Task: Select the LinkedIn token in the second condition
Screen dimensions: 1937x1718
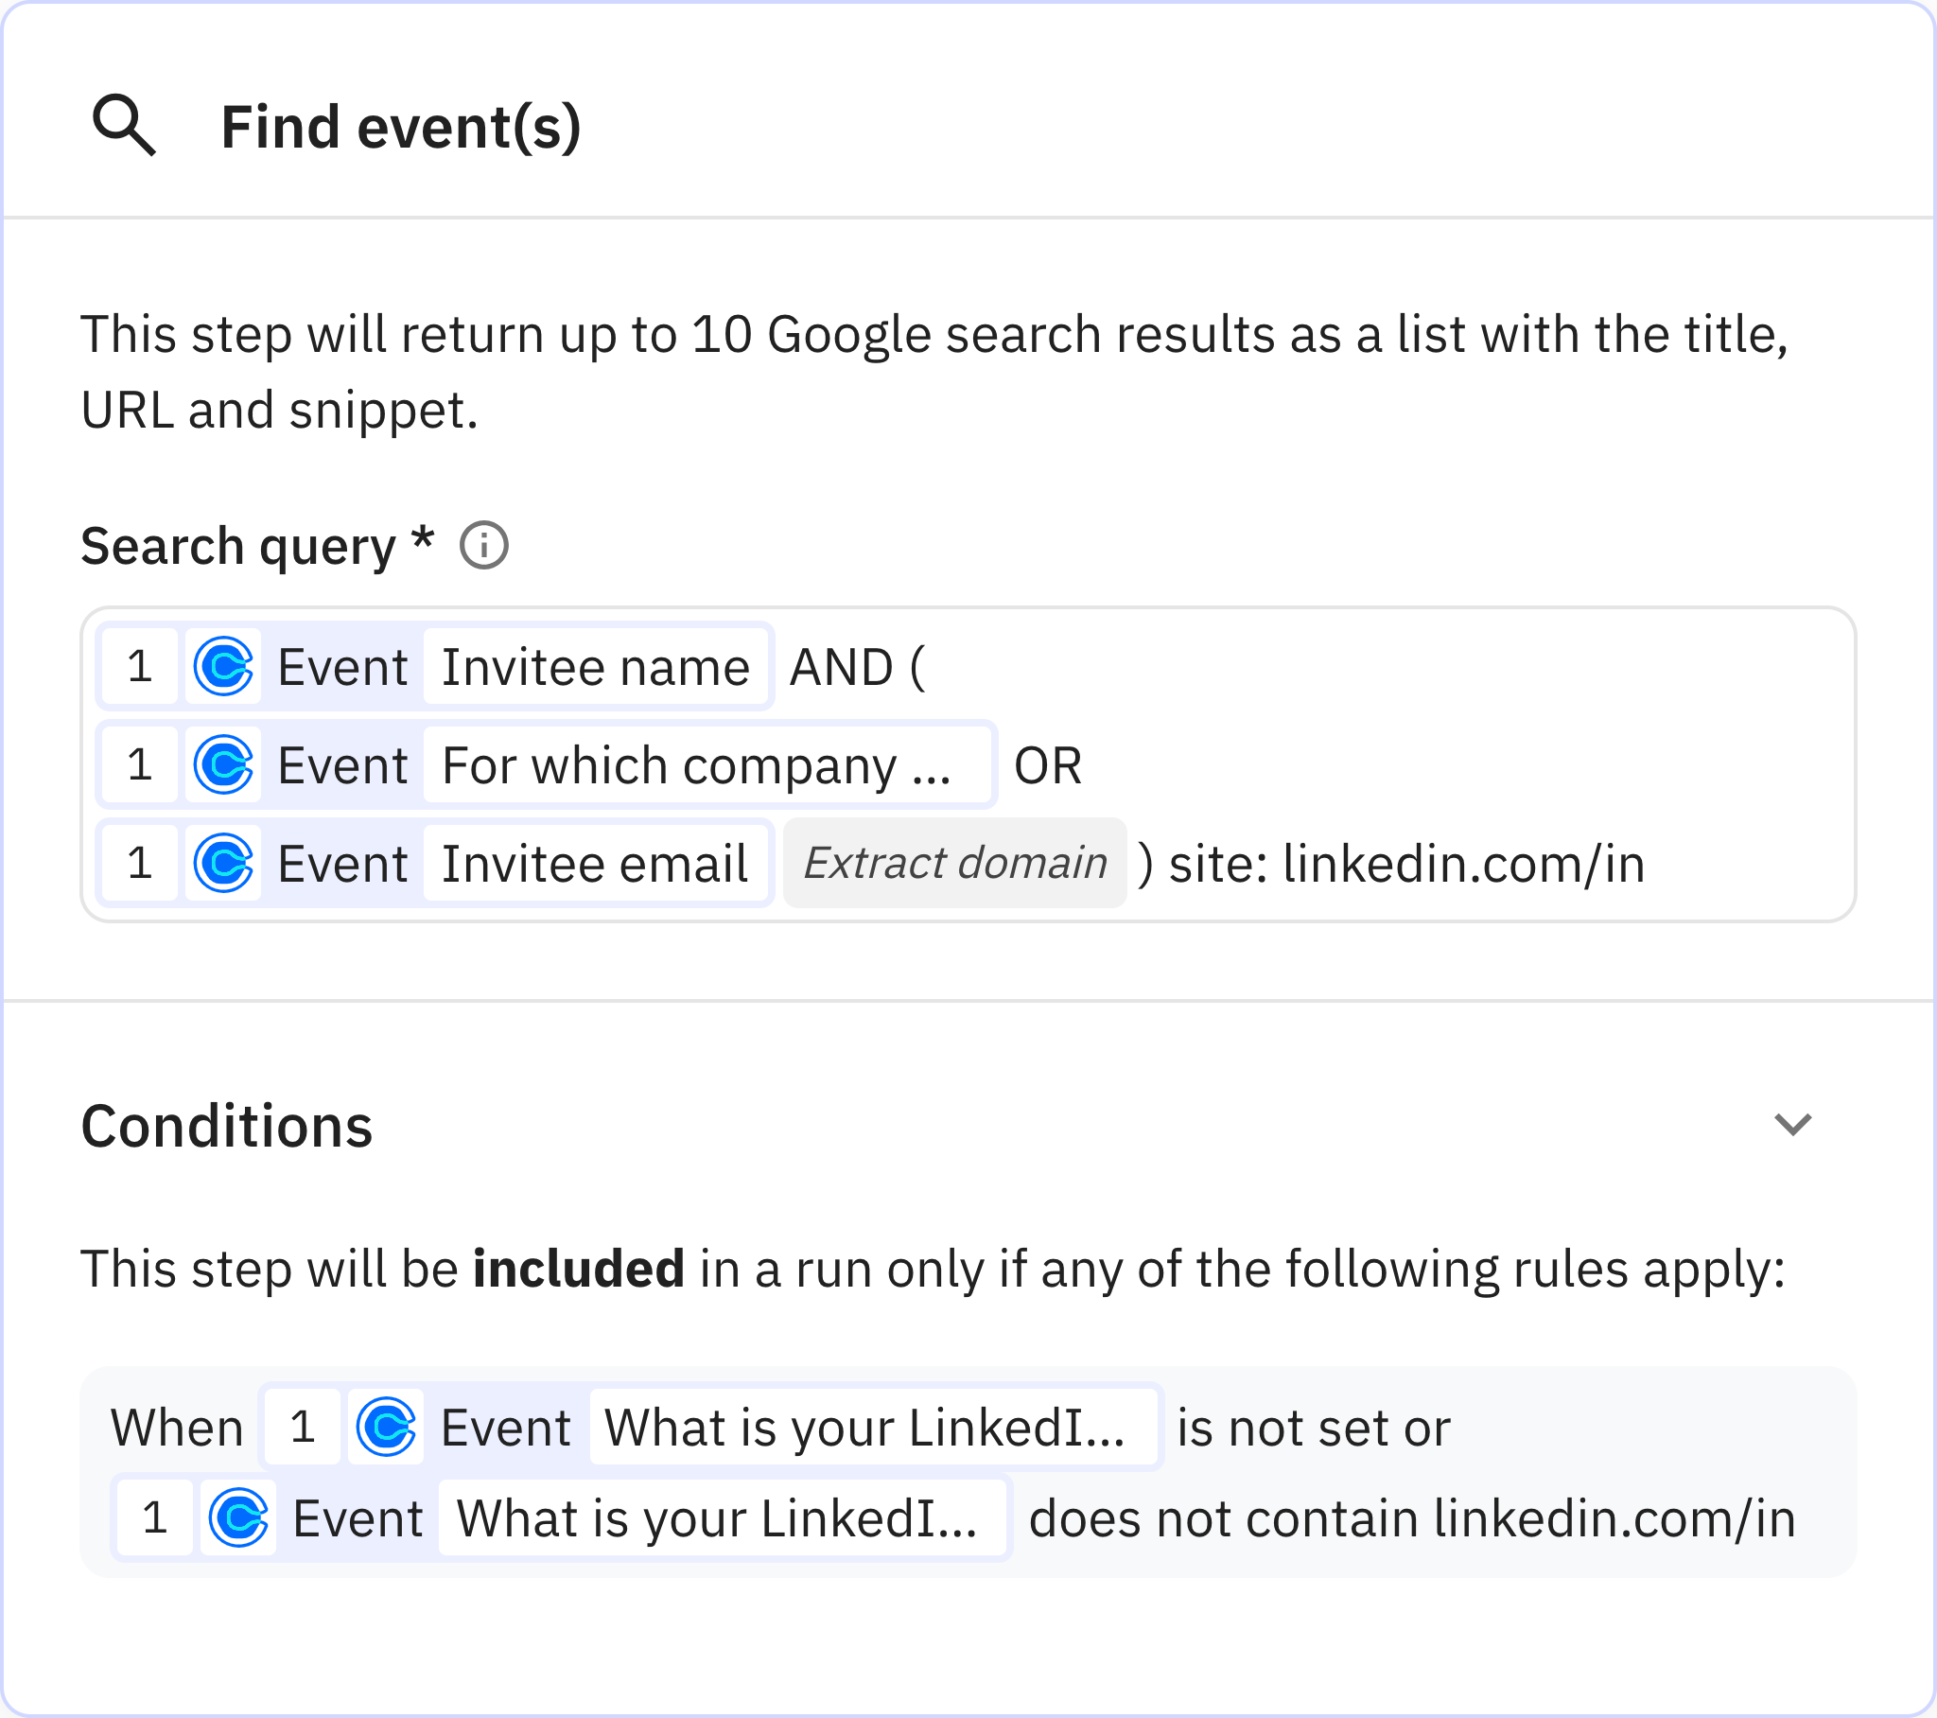Action: point(724,1518)
